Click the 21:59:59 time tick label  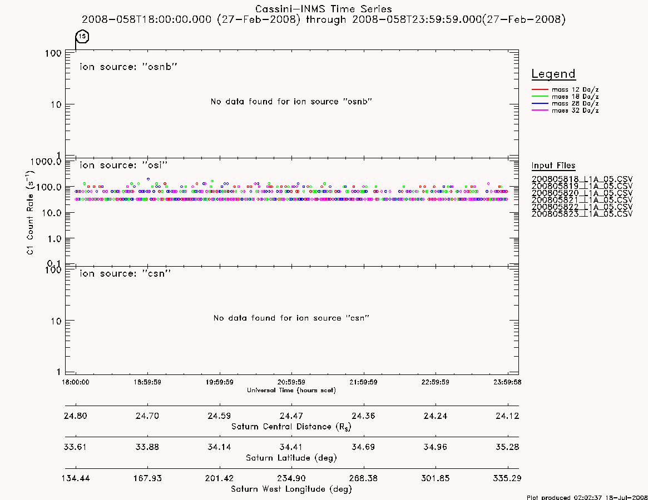click(363, 382)
